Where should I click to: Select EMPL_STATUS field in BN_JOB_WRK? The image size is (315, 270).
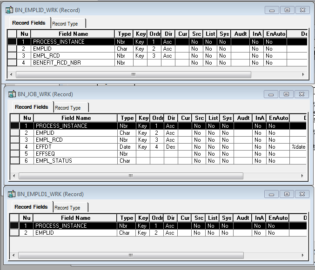click(x=75, y=161)
